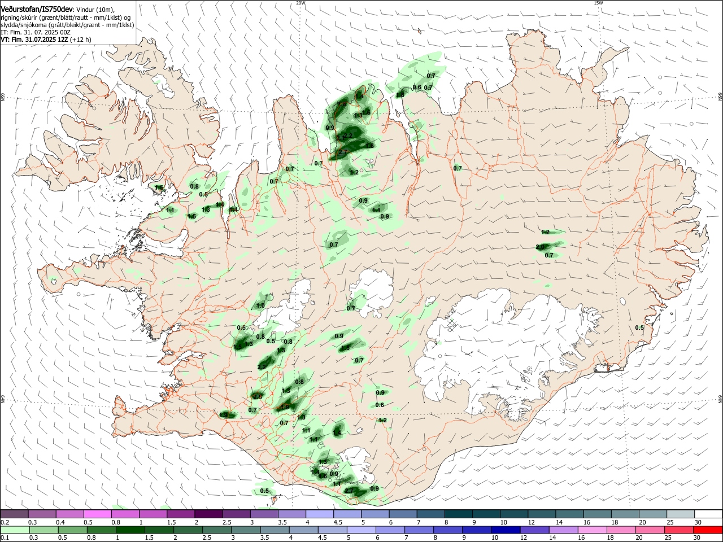Click the VT: Fim. 31.07.2025 12Z (+12 h) line
The width and height of the screenshot is (723, 542).
46,40
